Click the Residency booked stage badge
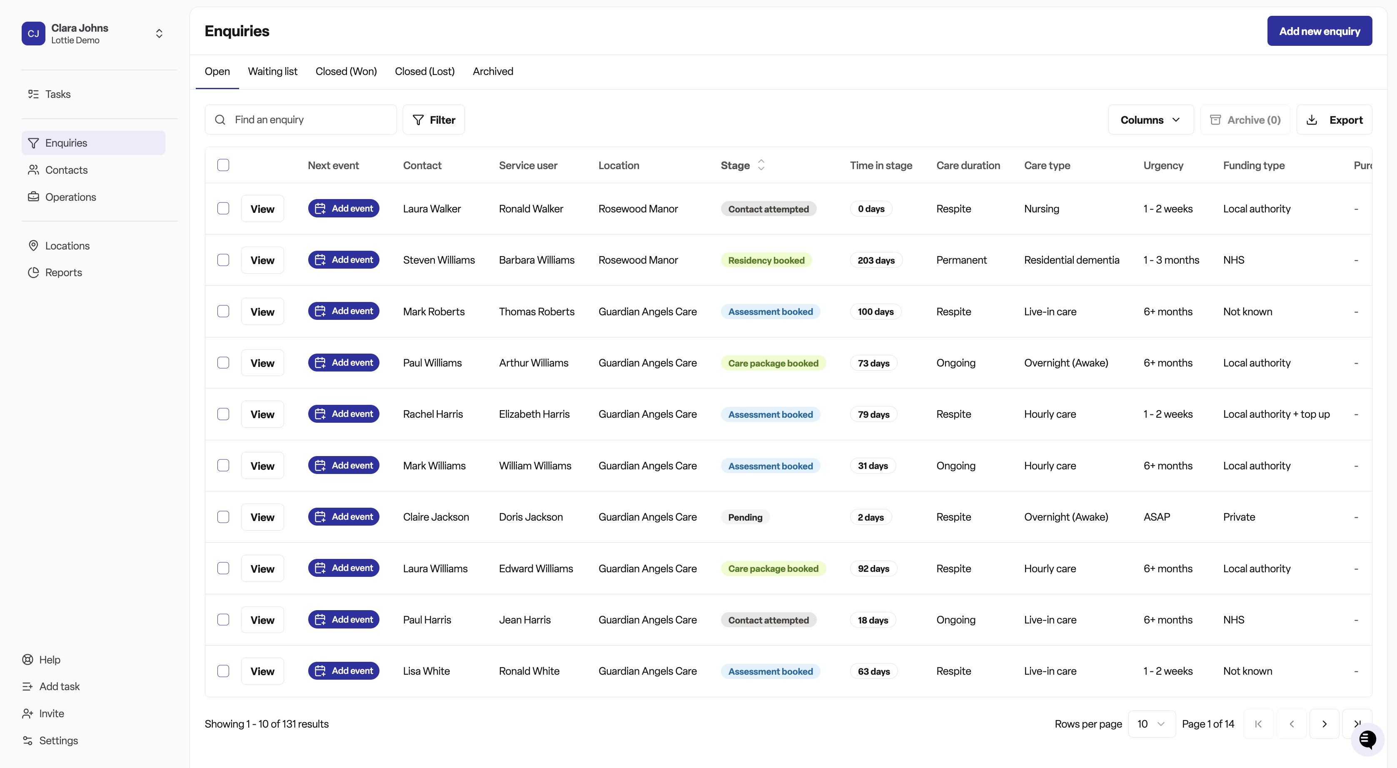The width and height of the screenshot is (1397, 768). (766, 260)
